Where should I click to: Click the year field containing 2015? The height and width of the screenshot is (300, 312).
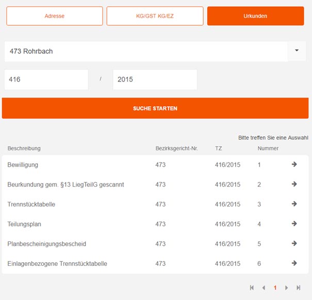(x=155, y=80)
